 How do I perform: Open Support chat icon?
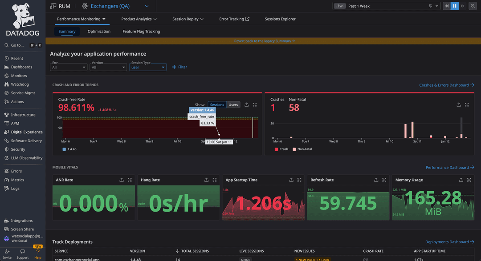click(x=22, y=252)
